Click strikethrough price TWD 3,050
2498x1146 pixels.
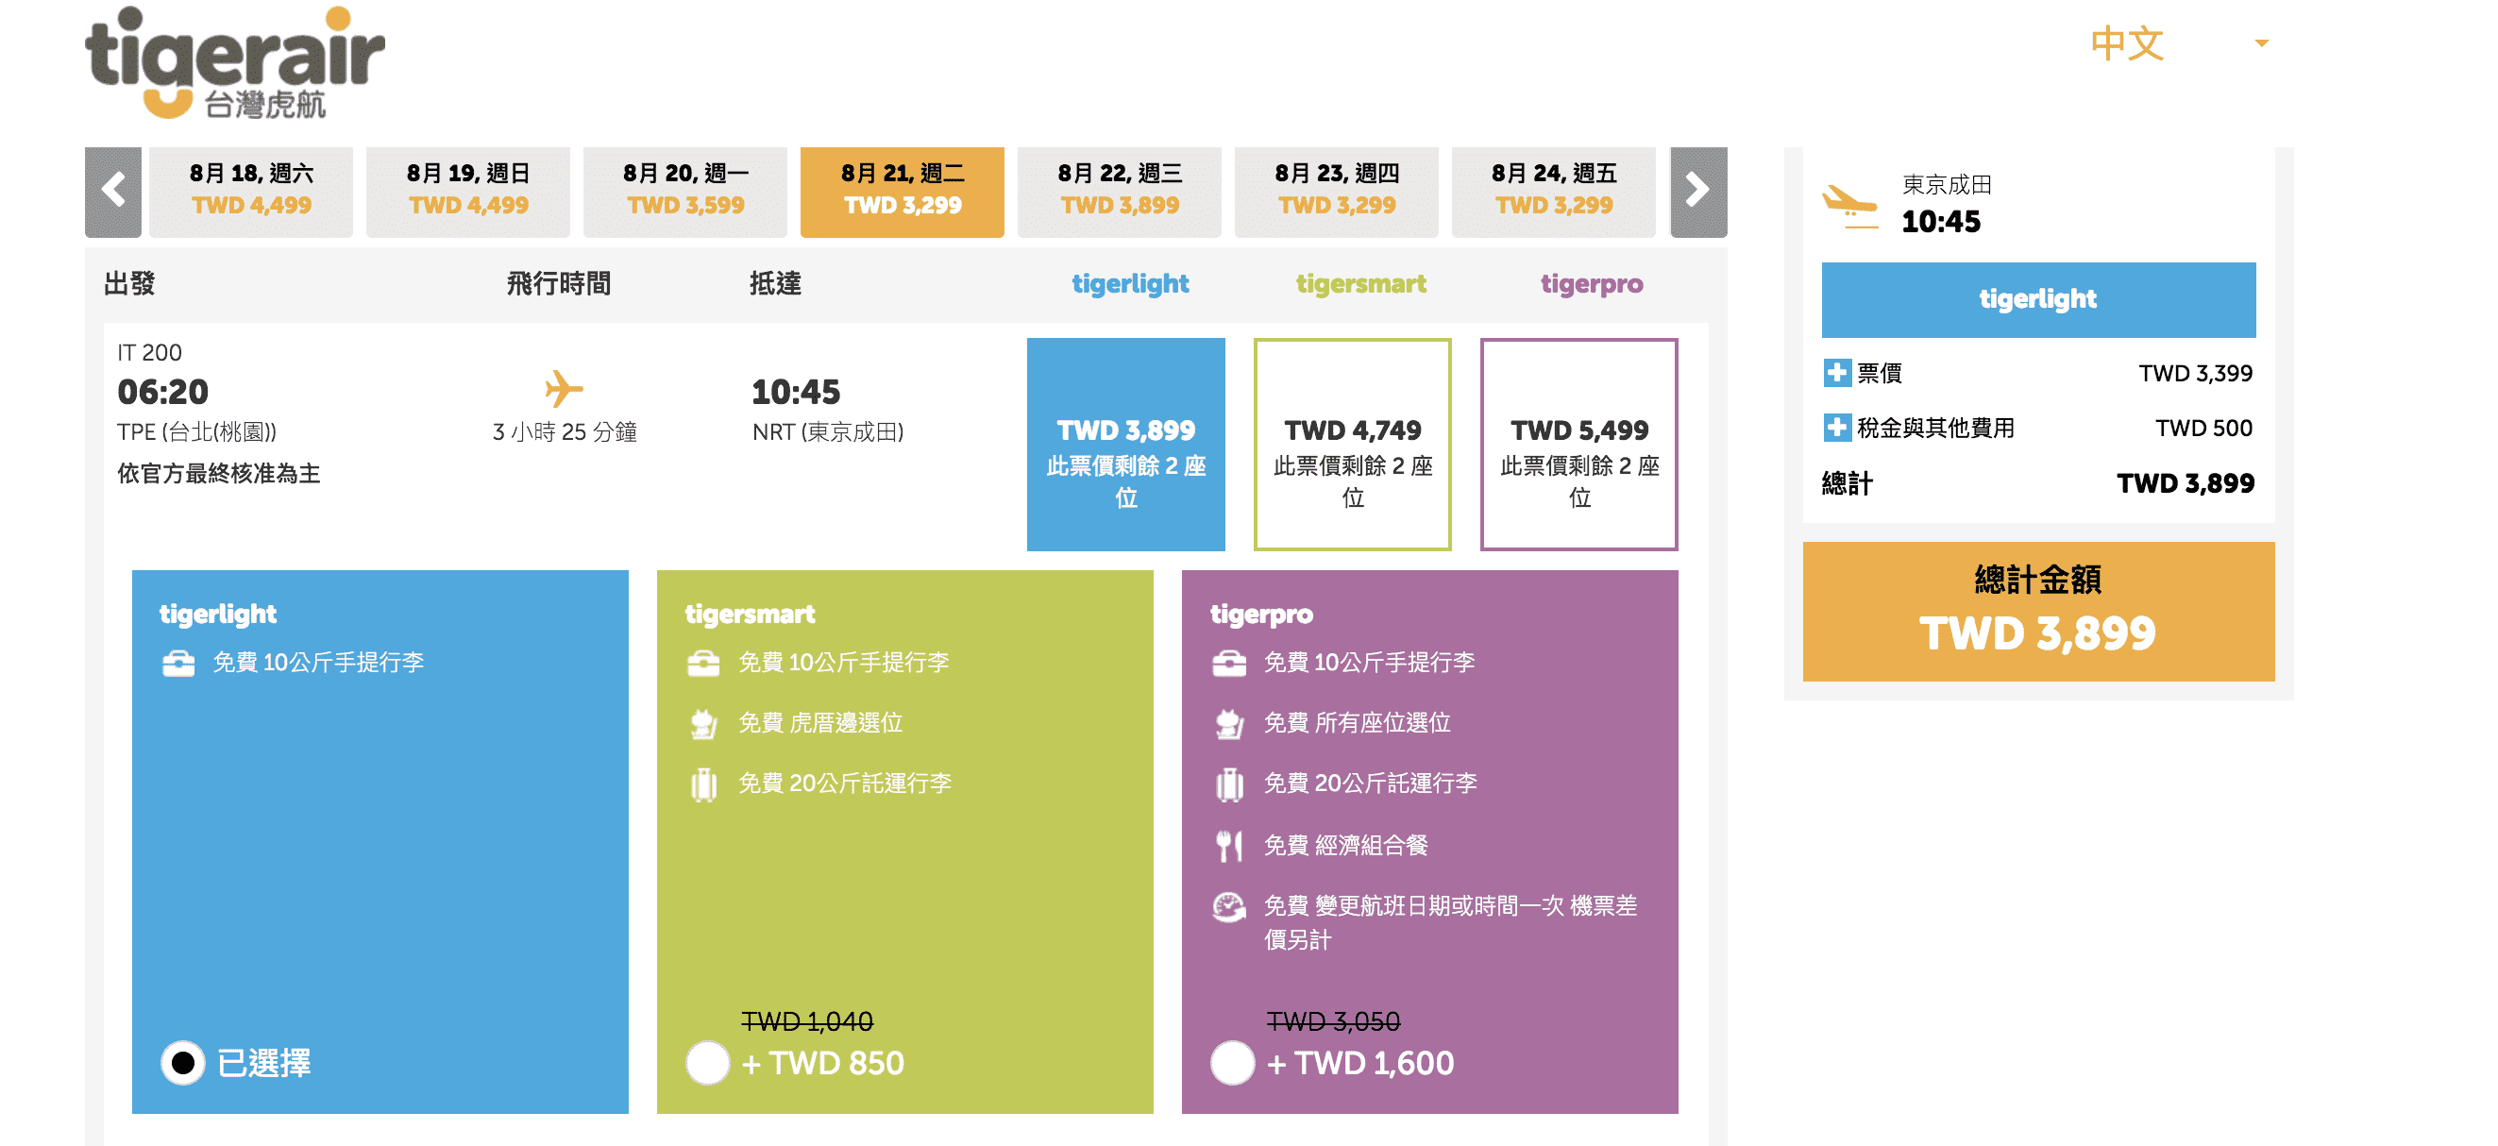pyautogui.click(x=1333, y=1021)
